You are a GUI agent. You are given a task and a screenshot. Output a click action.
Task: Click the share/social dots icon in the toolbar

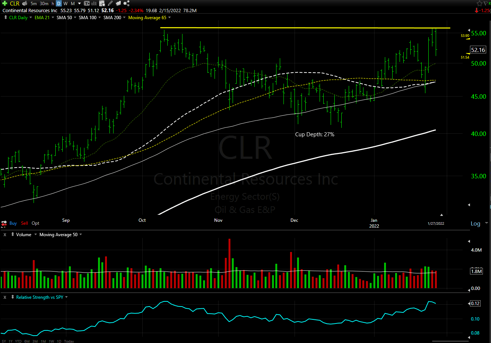coord(126,4)
